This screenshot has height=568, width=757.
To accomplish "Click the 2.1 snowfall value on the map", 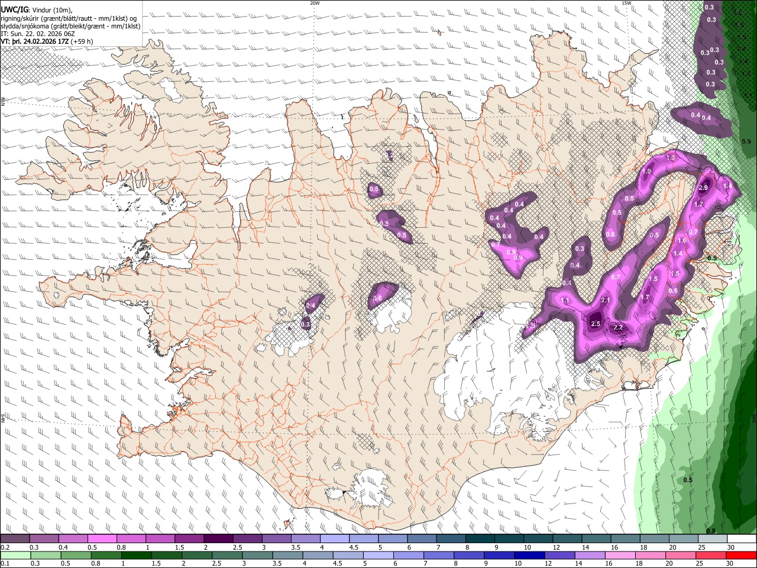I will 606,301.
